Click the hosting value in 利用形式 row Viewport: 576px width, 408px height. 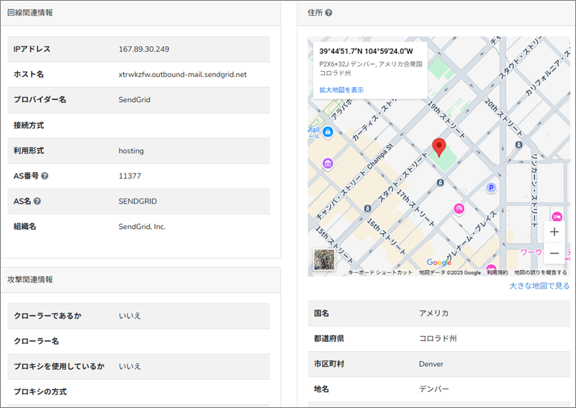[131, 151]
